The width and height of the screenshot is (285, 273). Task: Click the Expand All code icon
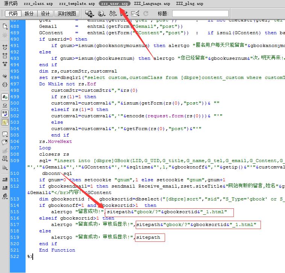(x=5, y=63)
